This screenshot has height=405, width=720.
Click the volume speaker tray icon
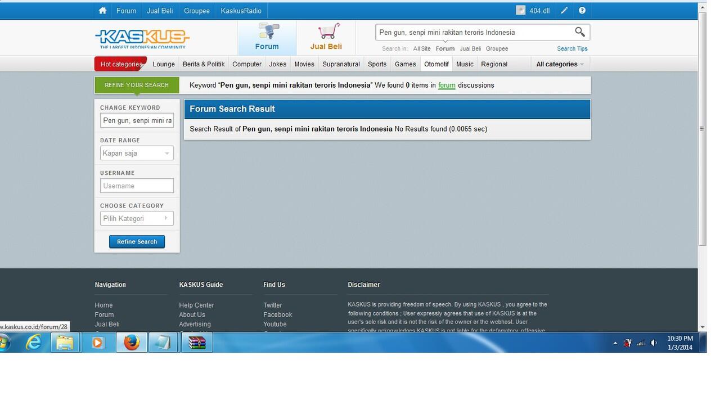[x=654, y=343]
